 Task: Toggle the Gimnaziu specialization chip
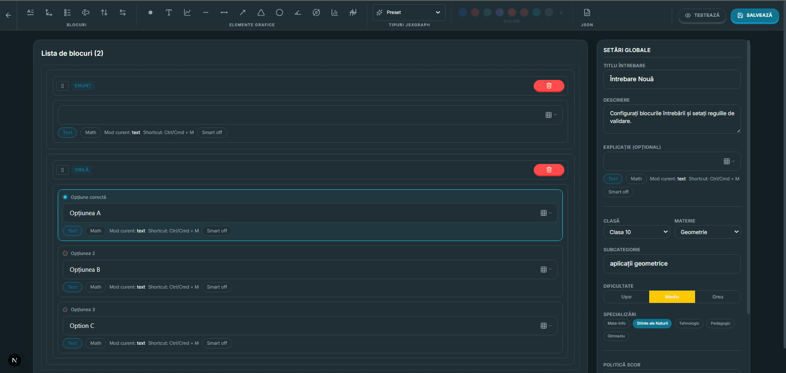pos(616,336)
